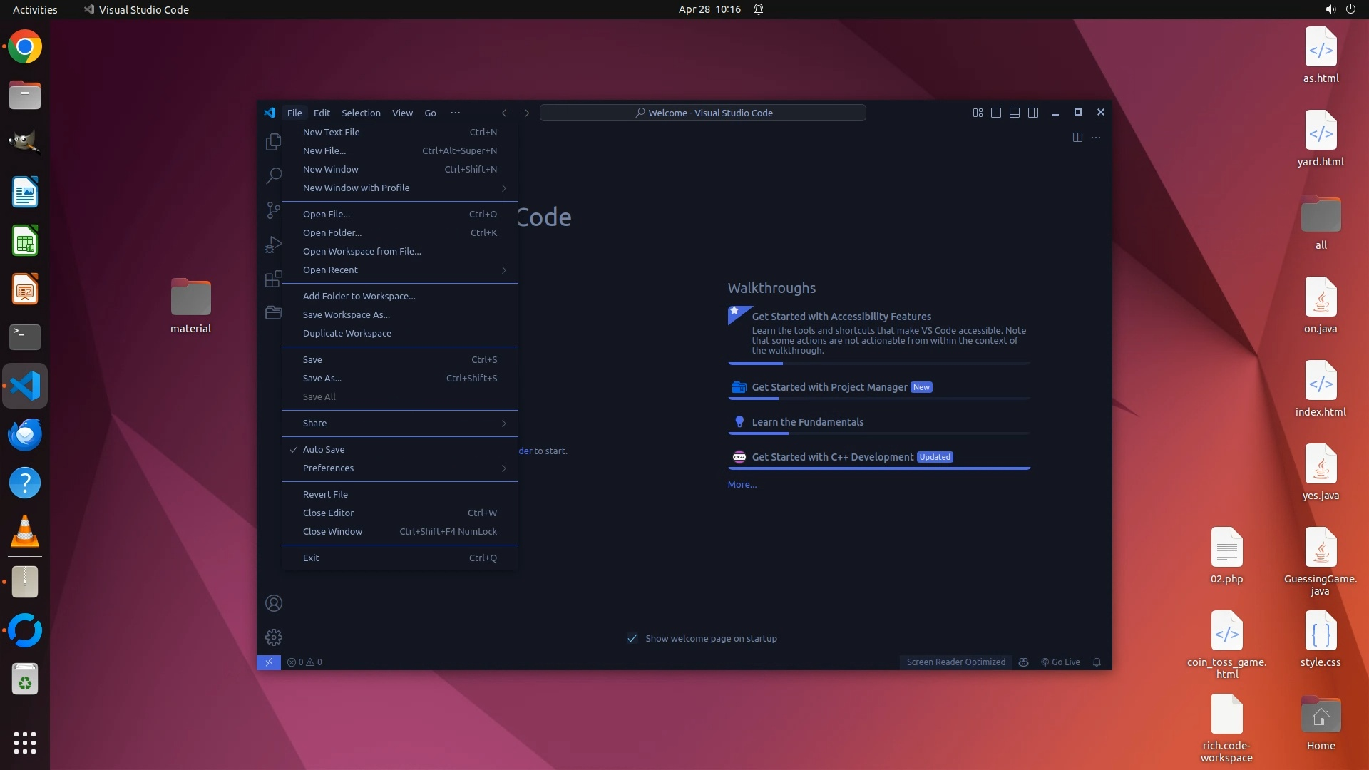Screen dimensions: 1369x770
Task: Open the Accounts icon in activity bar
Action: pyautogui.click(x=274, y=603)
